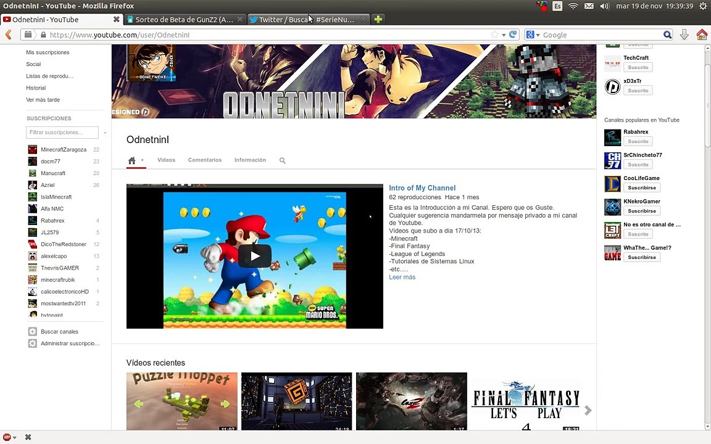The height and width of the screenshot is (444, 711).
Task: Subscribe to KNekroGamer
Action: click(x=642, y=211)
